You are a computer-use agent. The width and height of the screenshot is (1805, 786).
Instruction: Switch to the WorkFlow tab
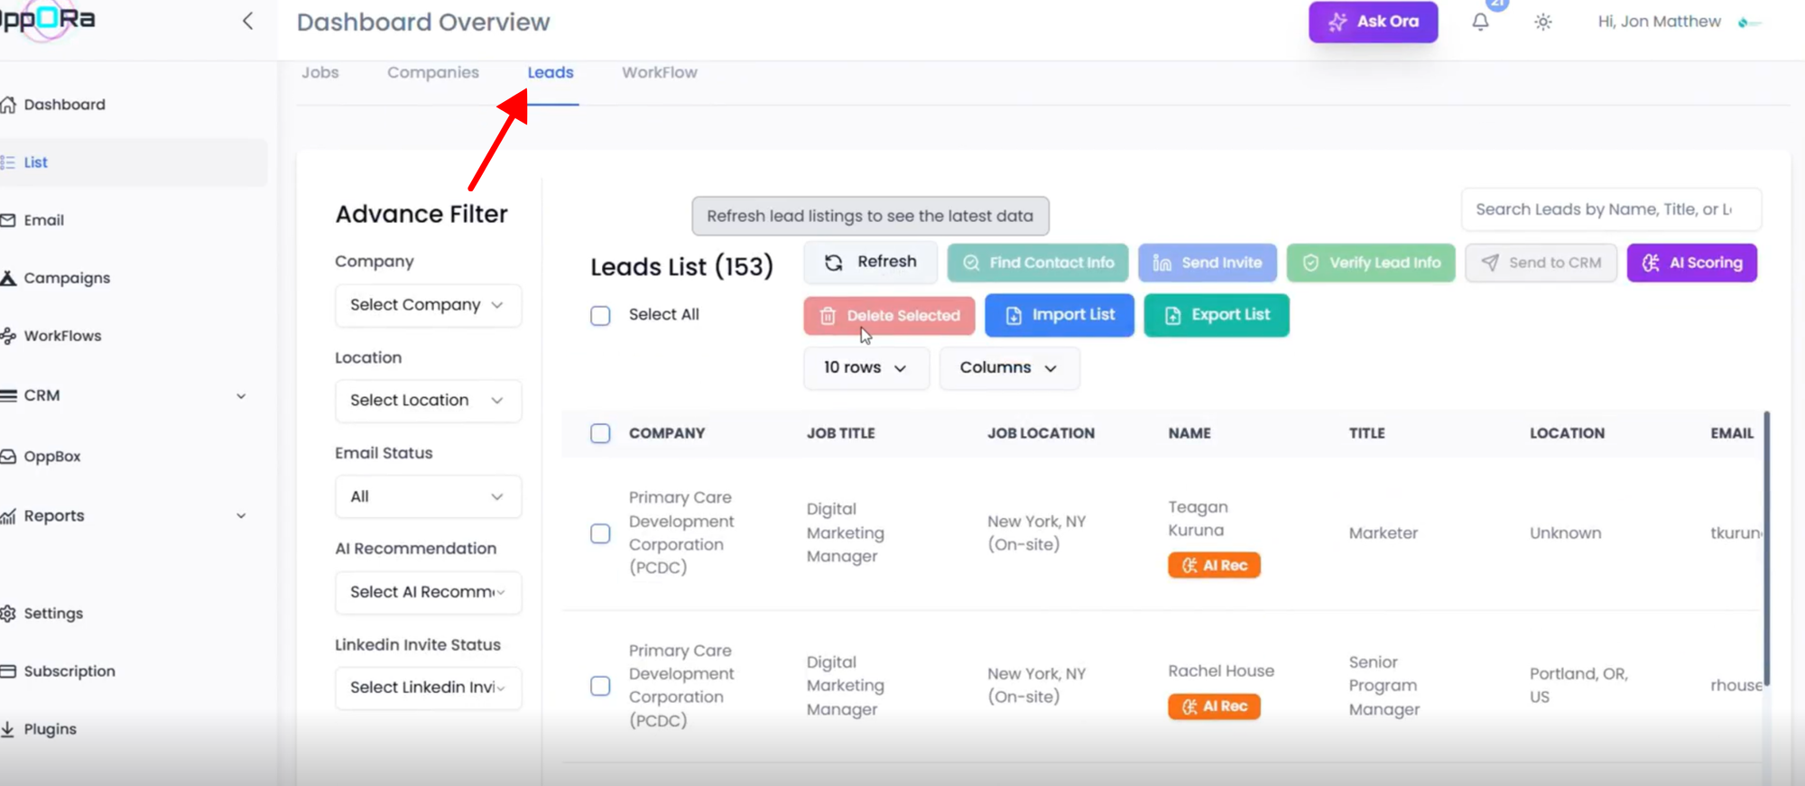coord(659,73)
